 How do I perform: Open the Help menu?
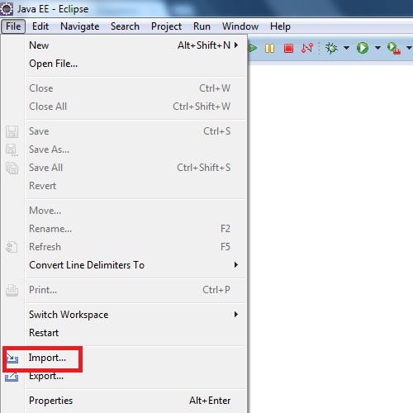(280, 26)
